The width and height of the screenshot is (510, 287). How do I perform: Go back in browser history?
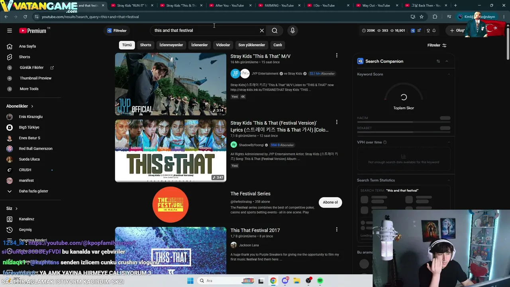6,17
